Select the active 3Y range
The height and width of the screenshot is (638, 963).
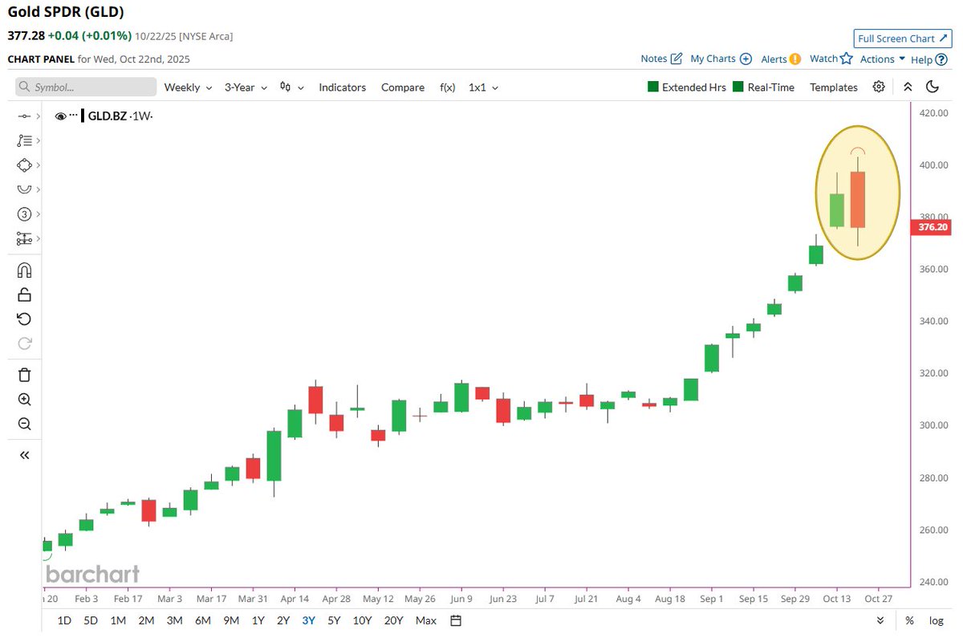click(x=309, y=620)
